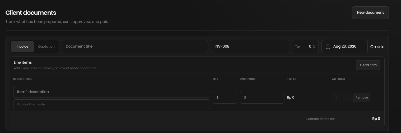Click the Create button

377,47
